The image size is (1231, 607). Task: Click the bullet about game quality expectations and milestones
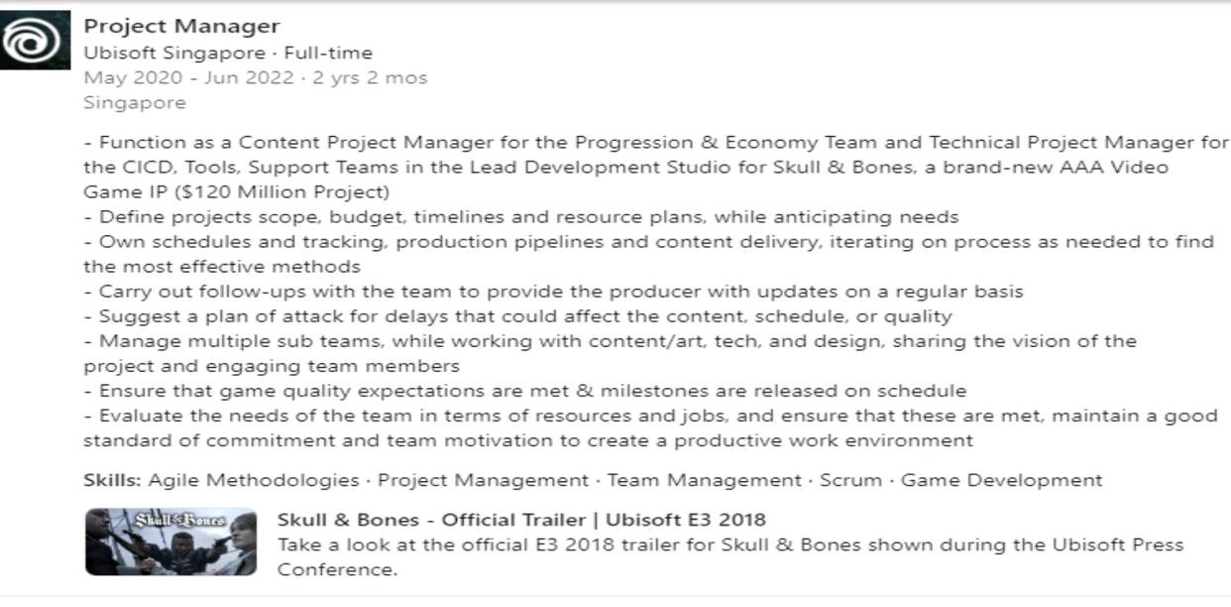[525, 391]
